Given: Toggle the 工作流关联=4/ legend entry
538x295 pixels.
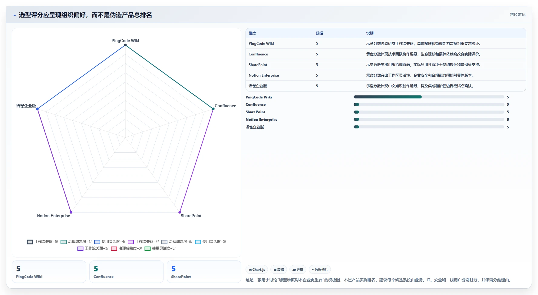Looking at the screenshot, I should [143, 242].
